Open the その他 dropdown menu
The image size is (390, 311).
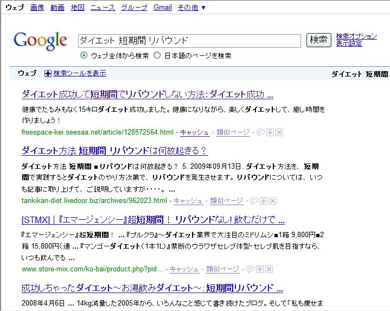coord(191,8)
